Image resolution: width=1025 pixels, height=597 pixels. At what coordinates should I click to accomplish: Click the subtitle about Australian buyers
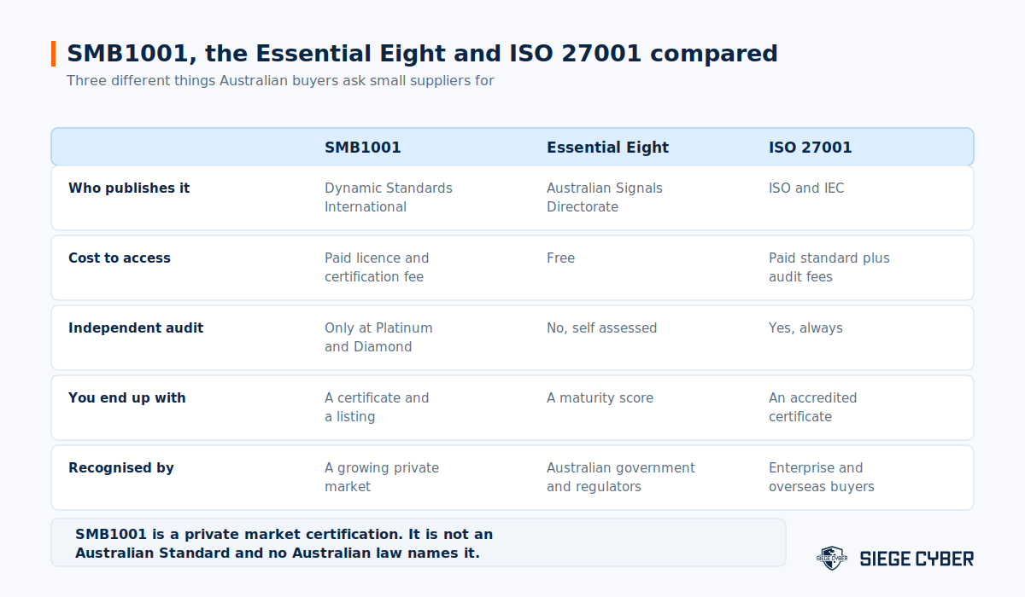280,81
